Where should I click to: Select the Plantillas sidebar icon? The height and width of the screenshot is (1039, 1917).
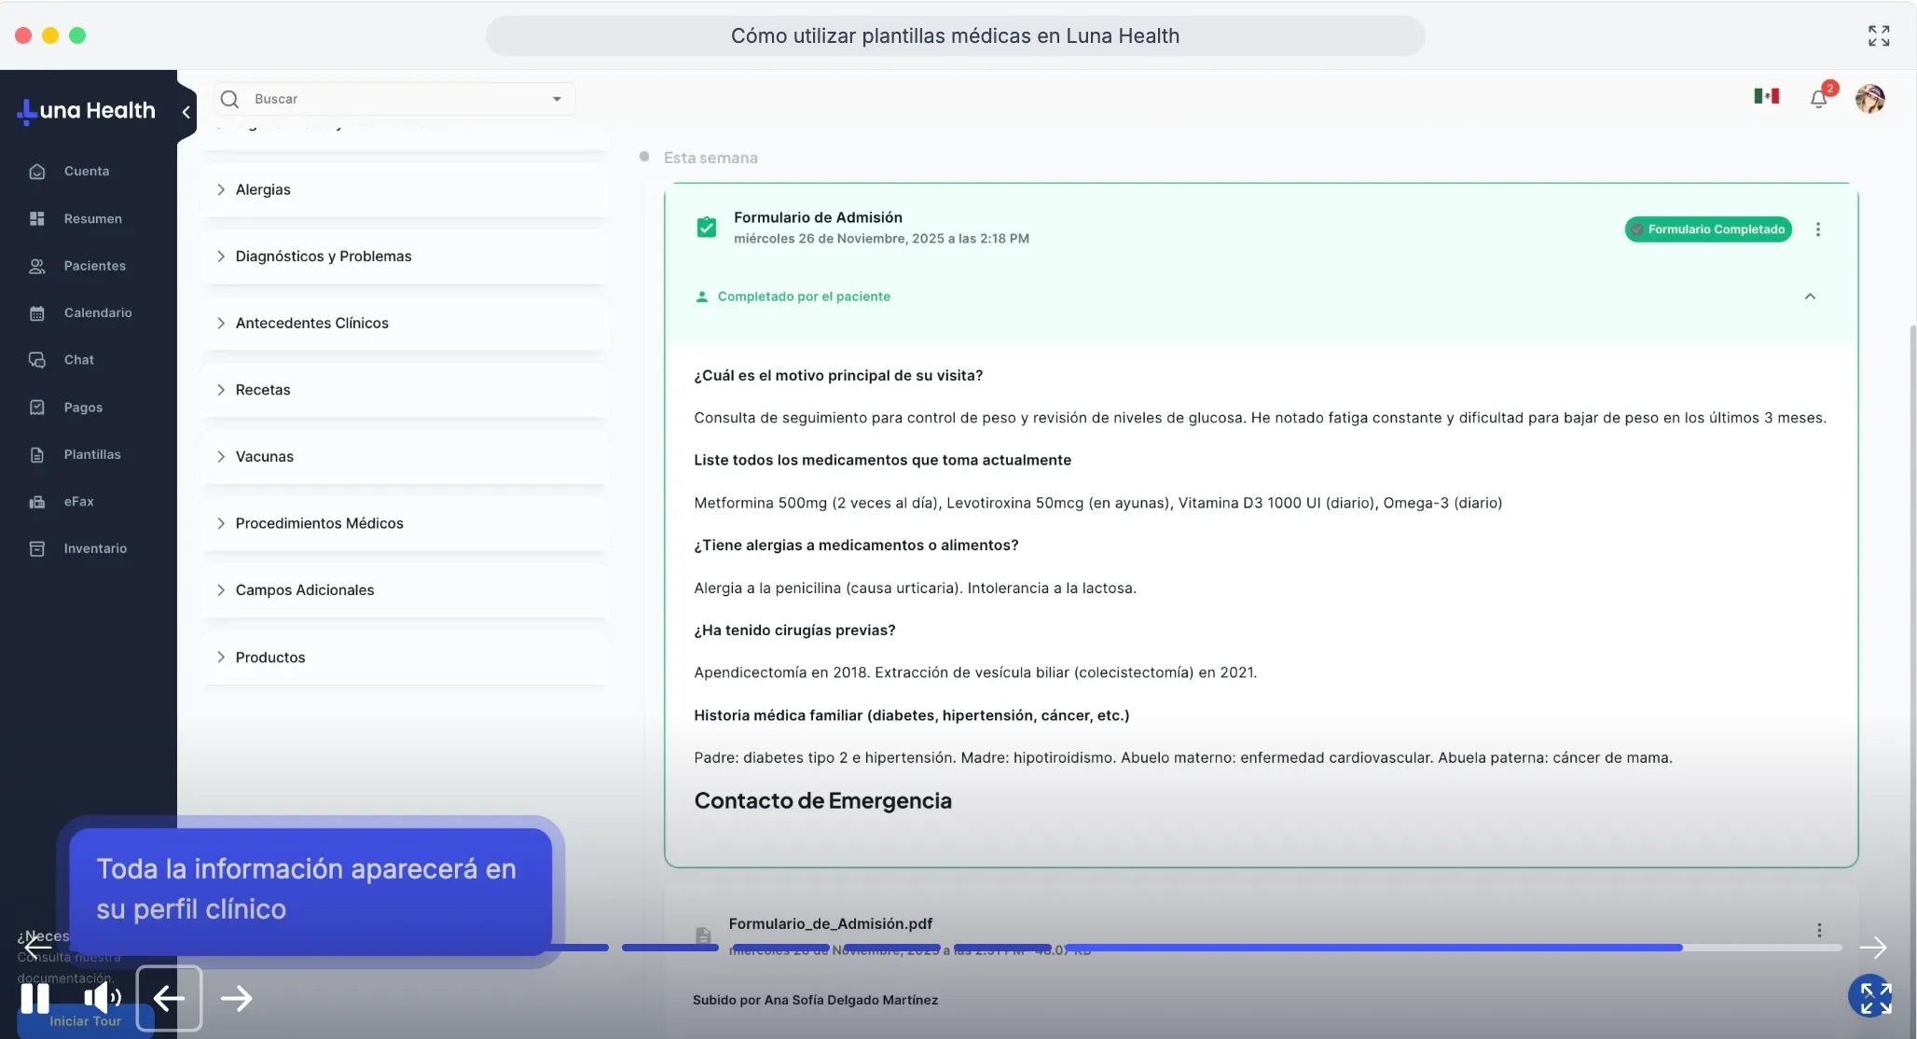click(x=36, y=454)
